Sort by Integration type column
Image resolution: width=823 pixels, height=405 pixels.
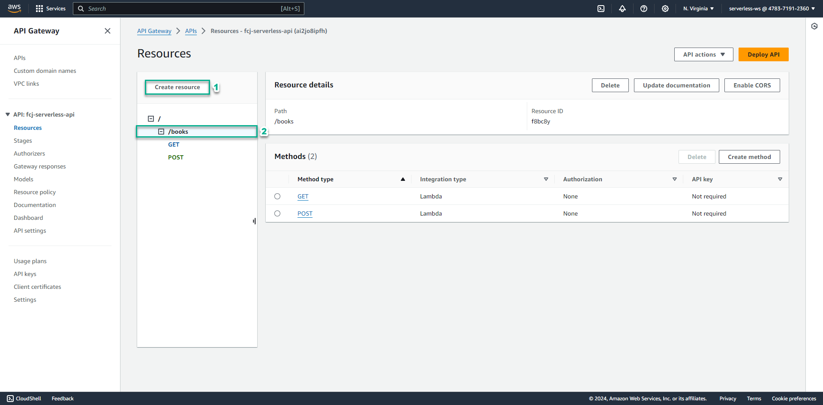tap(546, 179)
